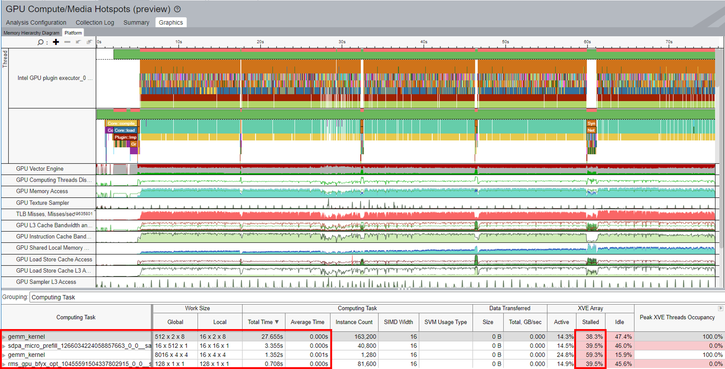Click table expand arrow at top right
The width and height of the screenshot is (725, 369).
[720, 308]
